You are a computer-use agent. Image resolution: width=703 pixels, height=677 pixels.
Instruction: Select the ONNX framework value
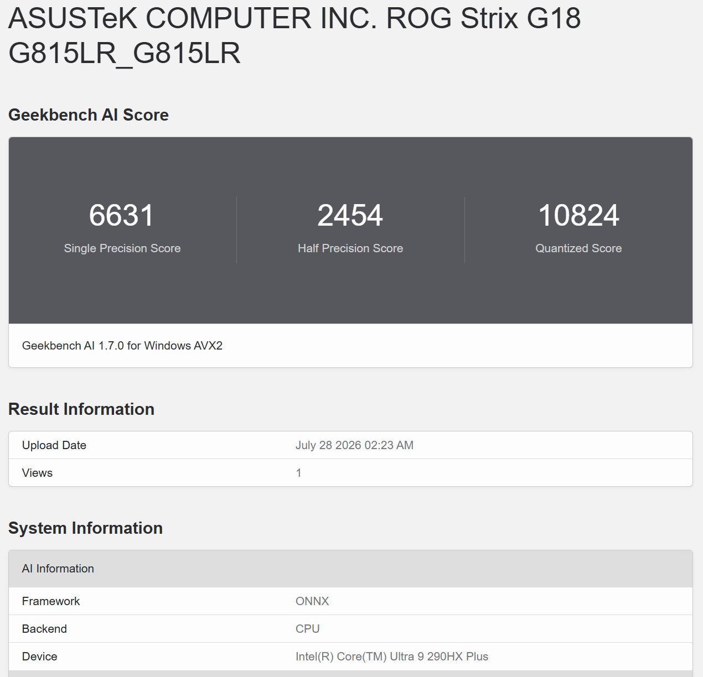point(312,601)
